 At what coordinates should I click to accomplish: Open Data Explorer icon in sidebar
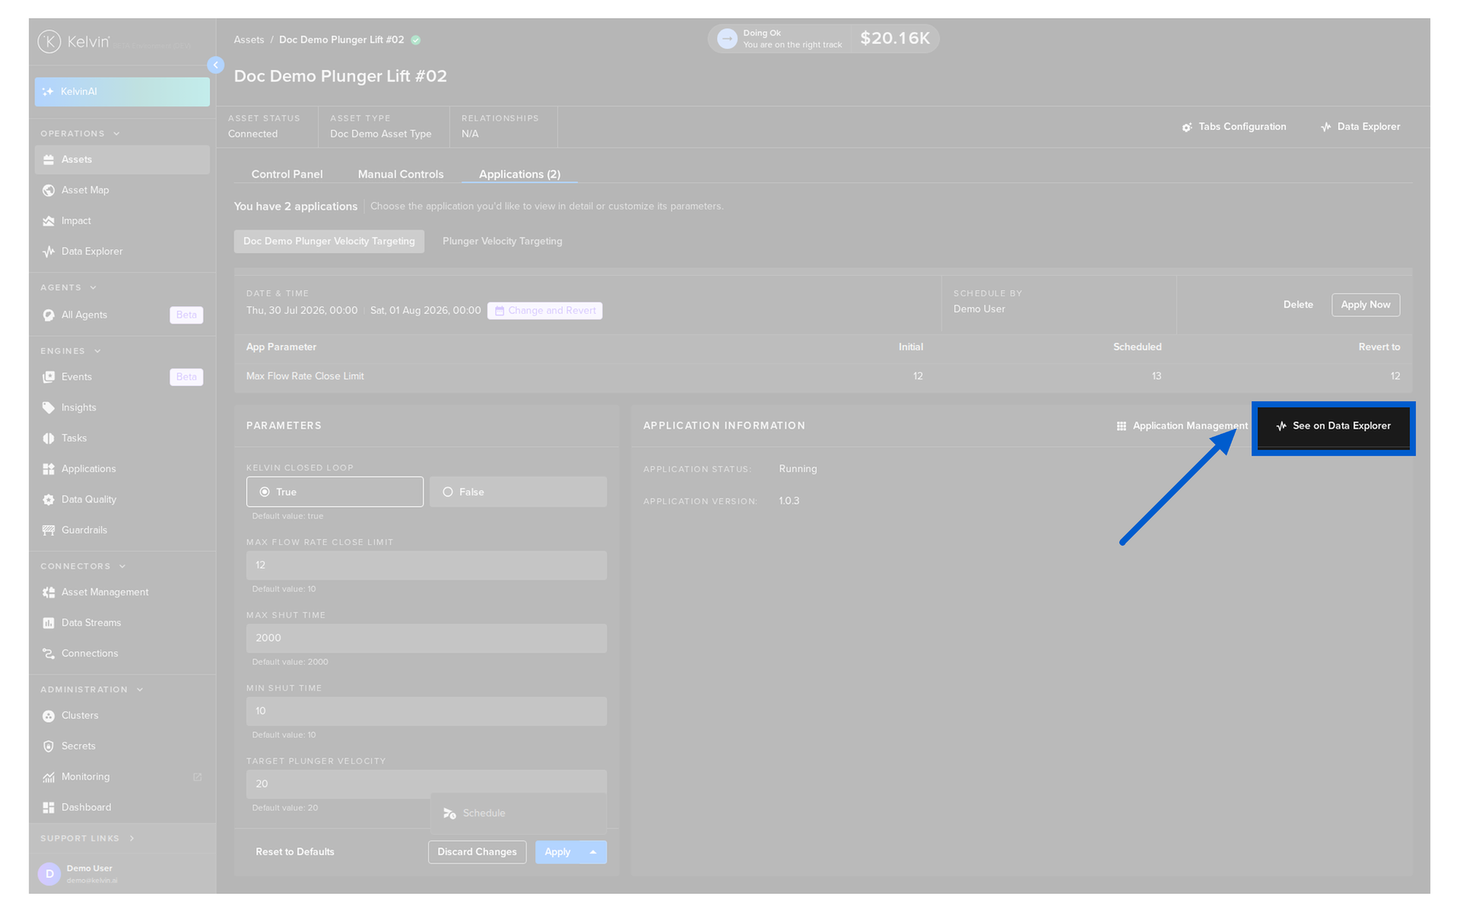tap(49, 252)
